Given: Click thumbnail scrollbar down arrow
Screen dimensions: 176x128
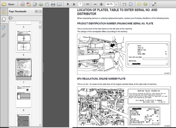Looking at the screenshot, I should 40,125.
